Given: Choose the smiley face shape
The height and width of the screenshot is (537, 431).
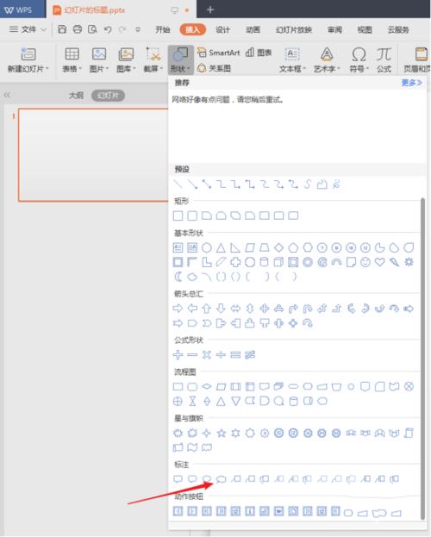Looking at the screenshot, I should [x=365, y=262].
